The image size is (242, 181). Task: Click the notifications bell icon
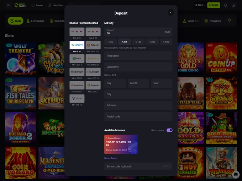[225, 5]
